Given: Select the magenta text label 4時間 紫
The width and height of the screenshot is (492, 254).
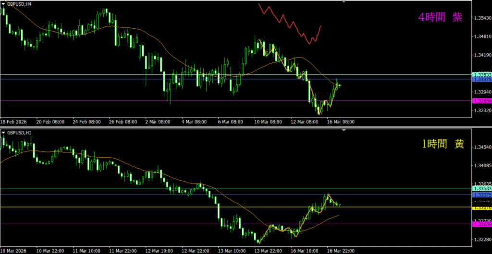Looking at the screenshot, I should point(440,17).
